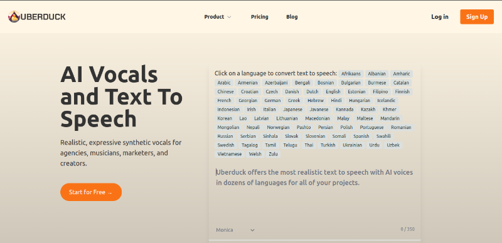
Task: Open the Blog link
Action: point(292,17)
